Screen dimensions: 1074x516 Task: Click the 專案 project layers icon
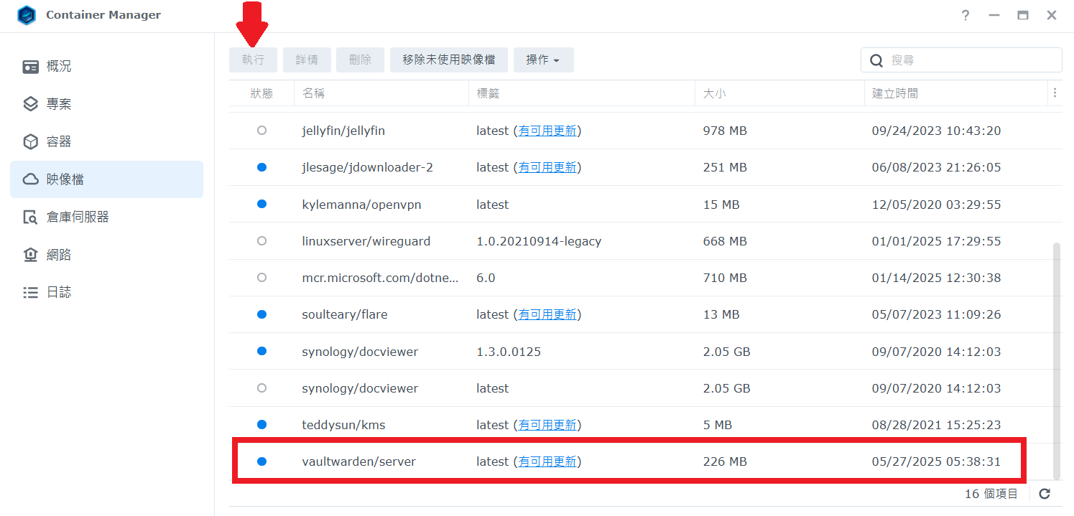pos(30,104)
